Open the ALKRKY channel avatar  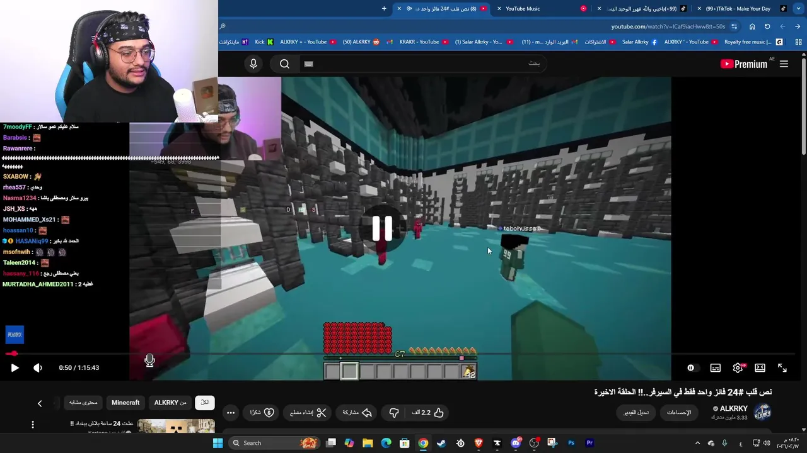762,413
